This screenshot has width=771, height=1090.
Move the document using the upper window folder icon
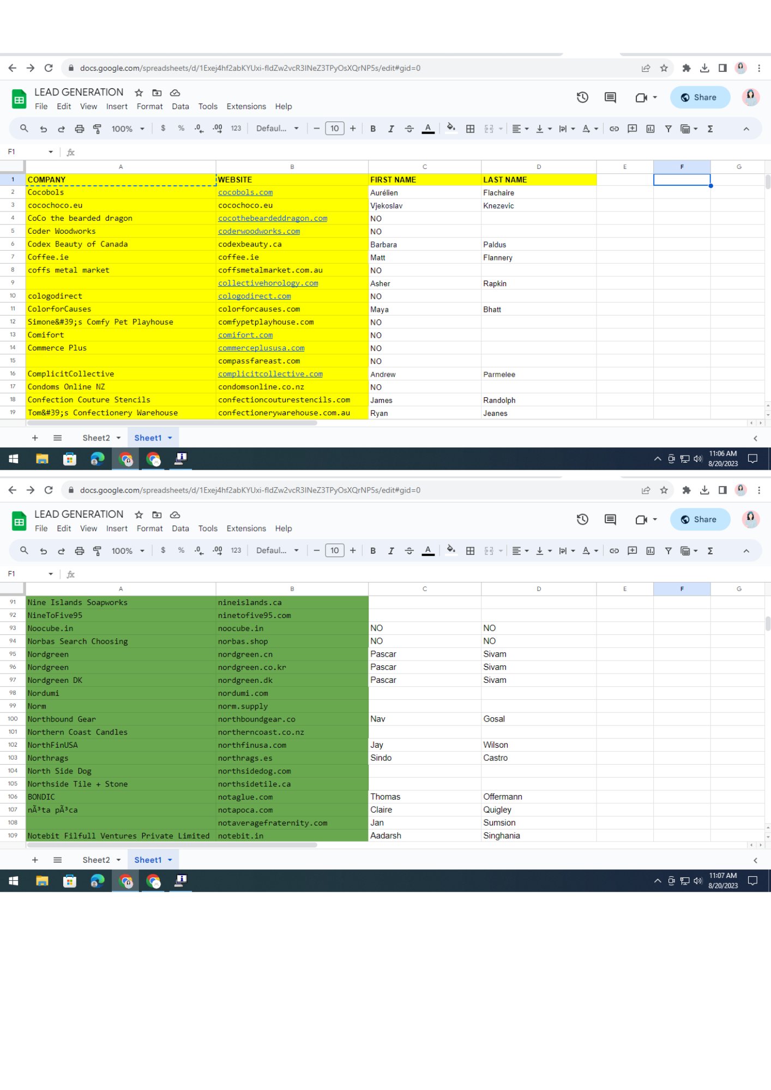(157, 93)
